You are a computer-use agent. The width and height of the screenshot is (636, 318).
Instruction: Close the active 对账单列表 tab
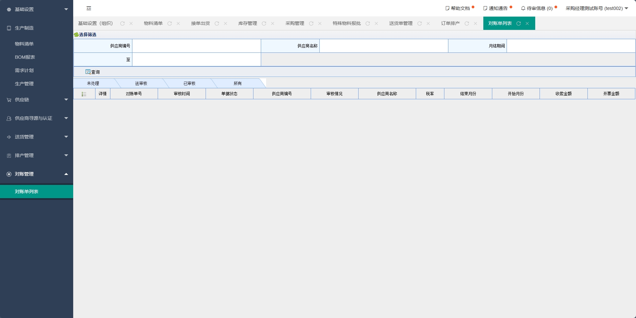[527, 24]
